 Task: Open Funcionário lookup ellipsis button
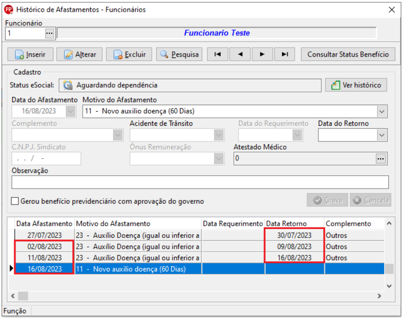click(x=50, y=33)
